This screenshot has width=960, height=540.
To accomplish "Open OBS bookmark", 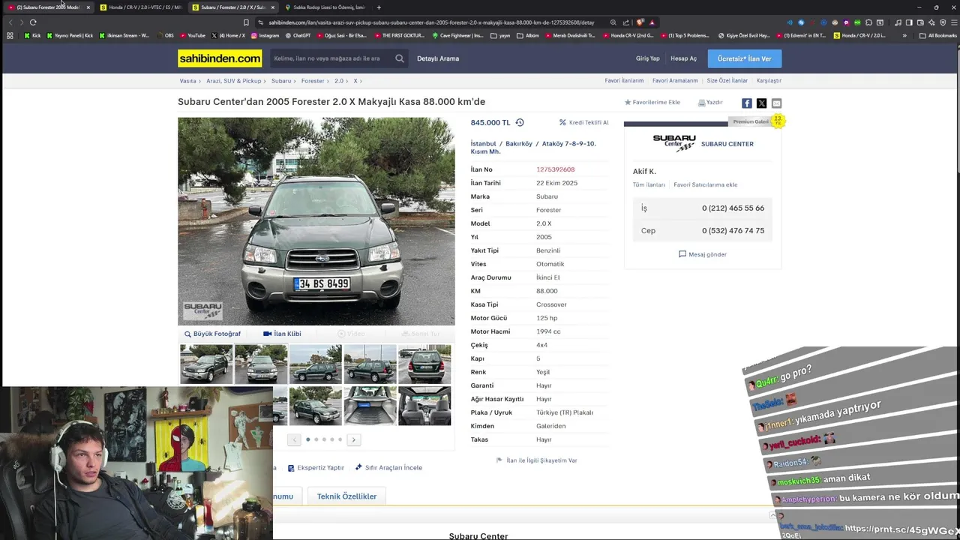I will (x=165, y=35).
